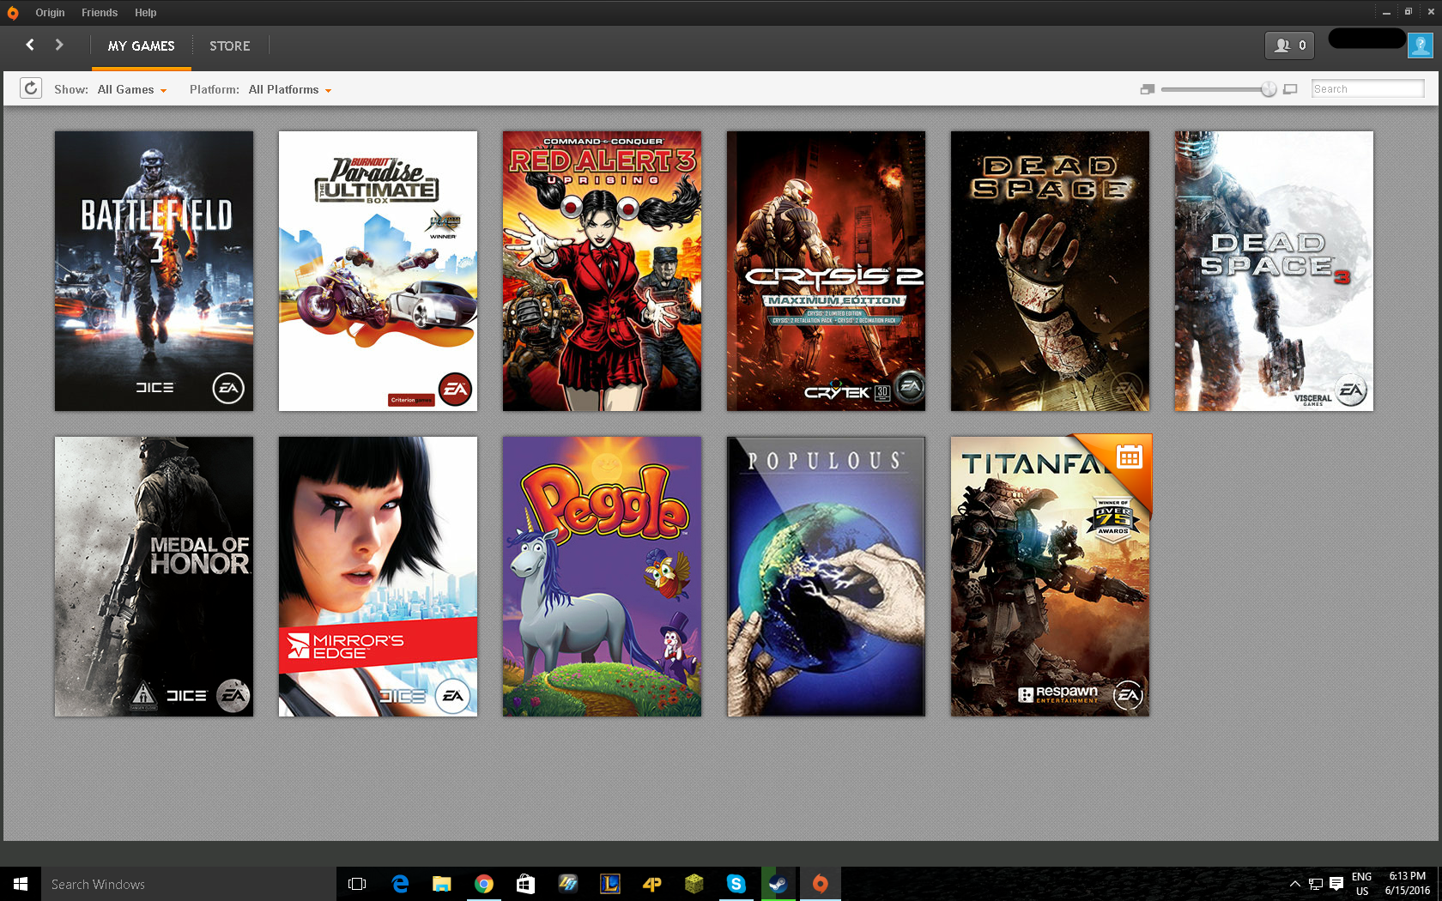Select Crysis 2 Maximum Edition tile
This screenshot has height=901, width=1442.
[x=827, y=271]
